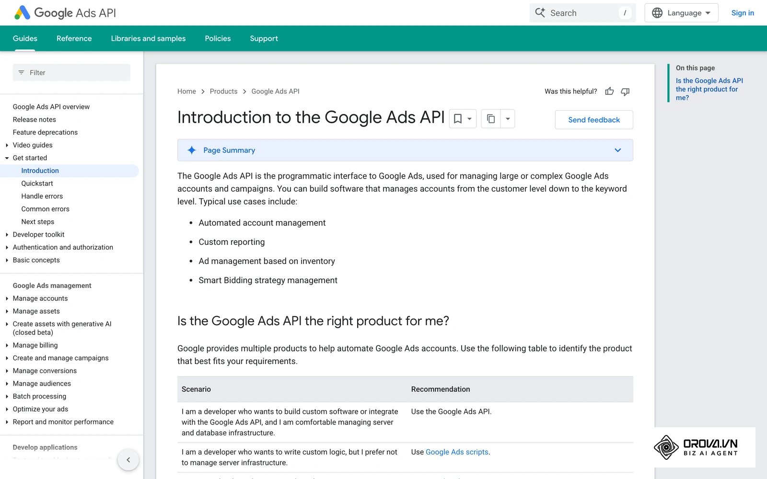Viewport: 767px width, 479px height.
Task: Open the copy options dropdown arrow
Action: click(508, 119)
